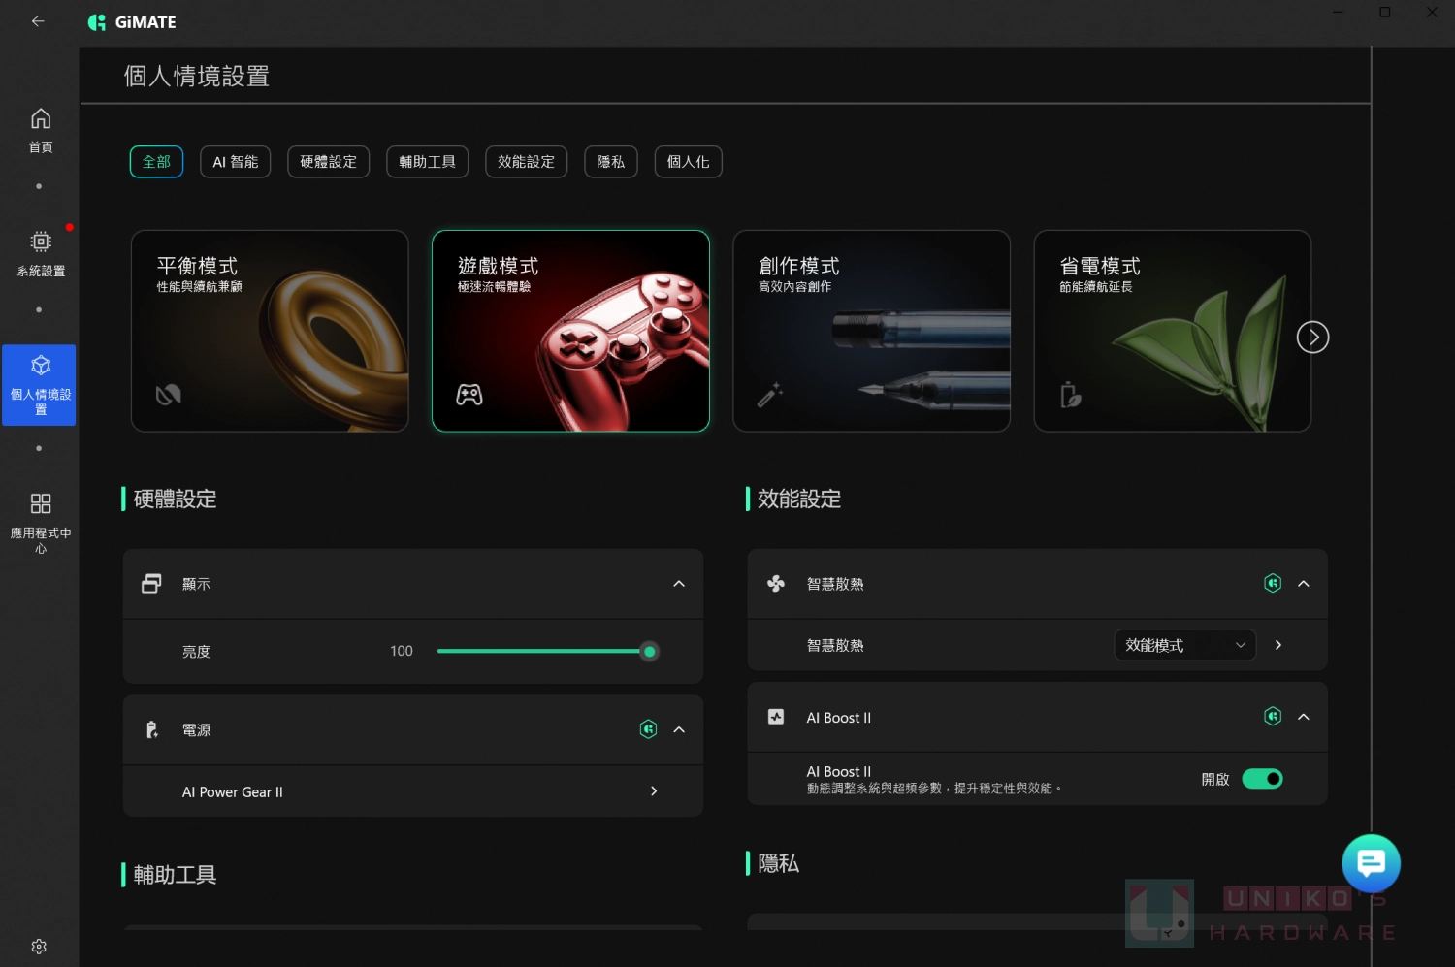1455x967 pixels.
Task: Select the 效能設定 filter tab
Action: pyautogui.click(x=527, y=162)
